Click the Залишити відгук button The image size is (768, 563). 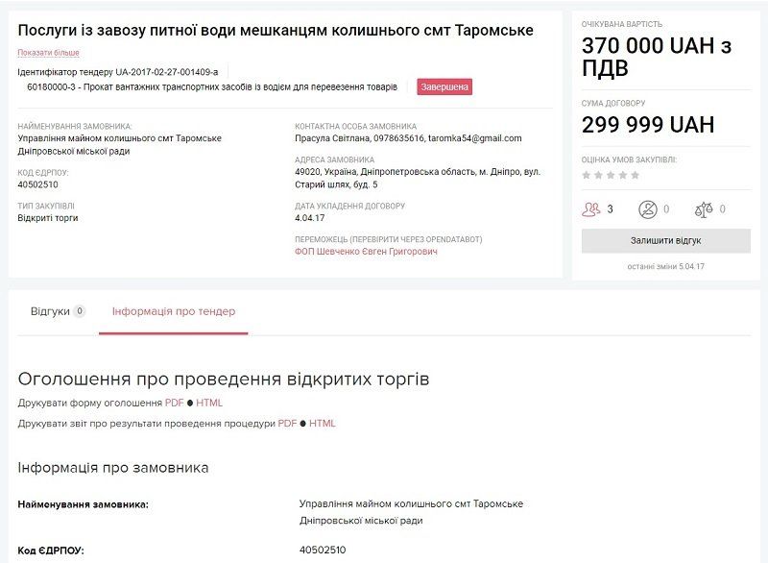(x=665, y=238)
